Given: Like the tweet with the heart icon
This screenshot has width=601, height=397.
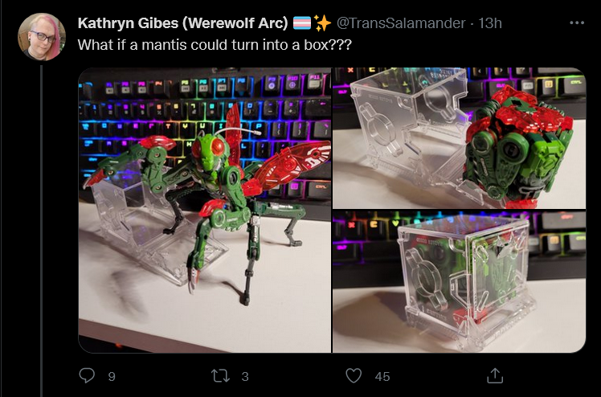Looking at the screenshot, I should [x=354, y=375].
